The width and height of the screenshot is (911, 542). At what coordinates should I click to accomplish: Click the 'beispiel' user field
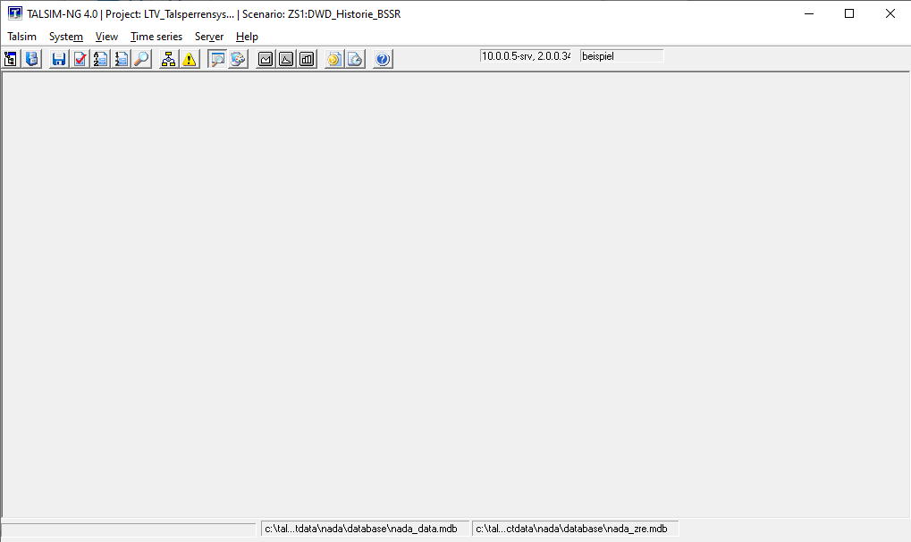[x=621, y=56]
